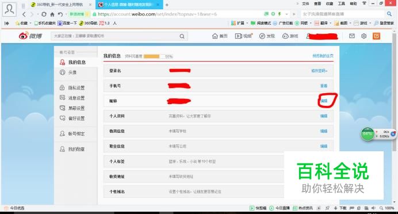Click the 个人标签 row
This screenshot has width=398, height=214.
[x=194, y=162]
